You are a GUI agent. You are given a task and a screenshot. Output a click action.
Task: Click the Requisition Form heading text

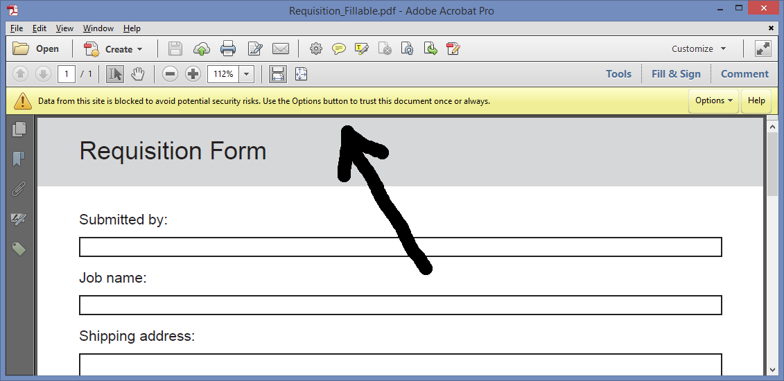coord(173,151)
